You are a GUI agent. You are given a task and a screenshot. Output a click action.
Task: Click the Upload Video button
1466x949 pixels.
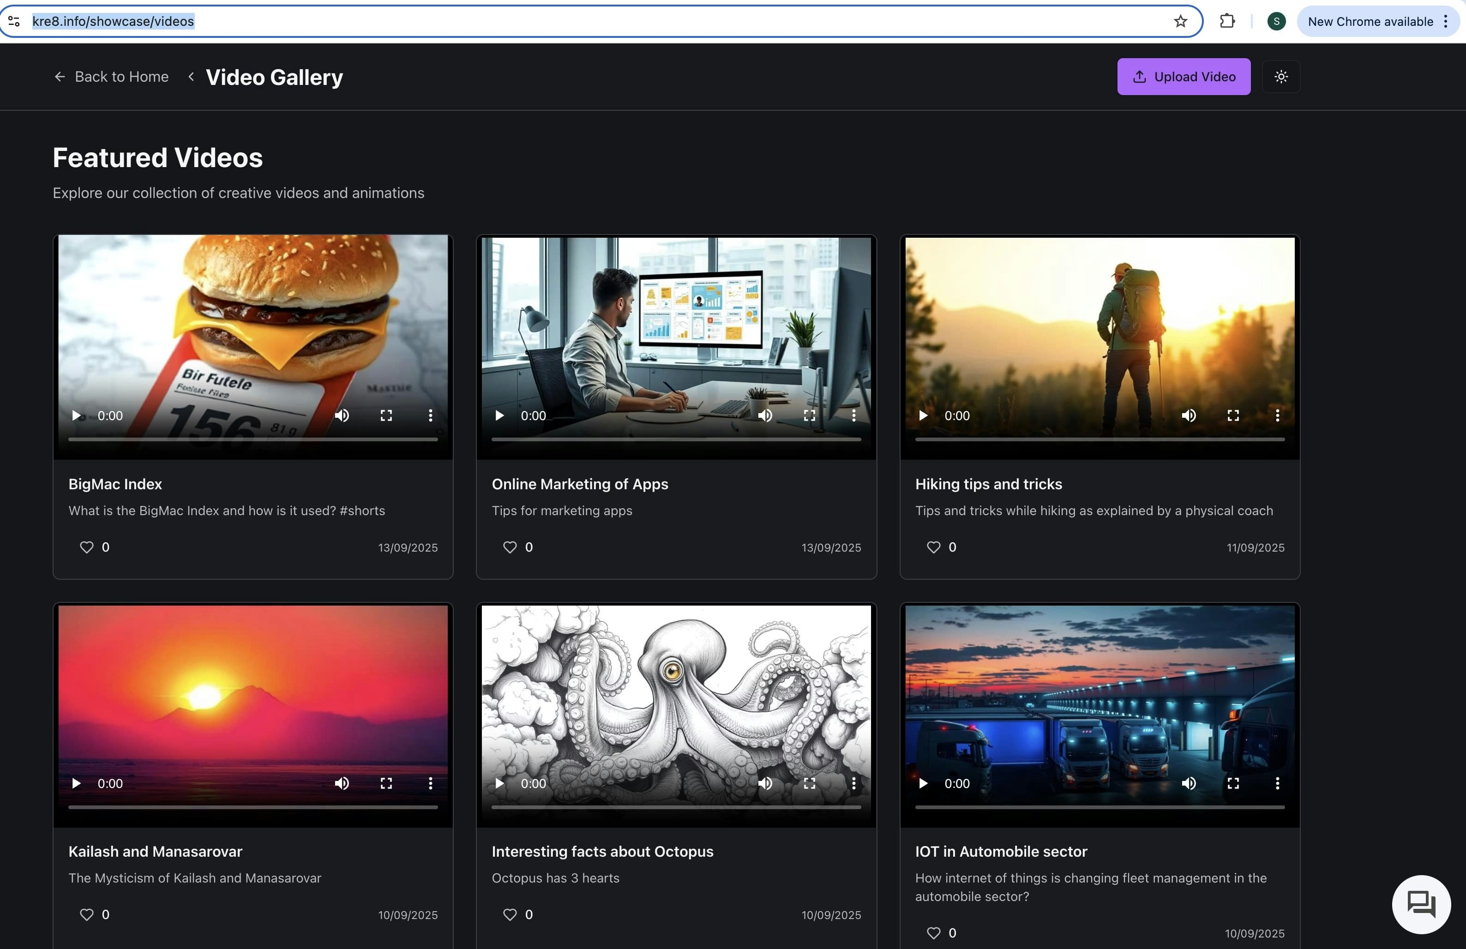click(1183, 76)
